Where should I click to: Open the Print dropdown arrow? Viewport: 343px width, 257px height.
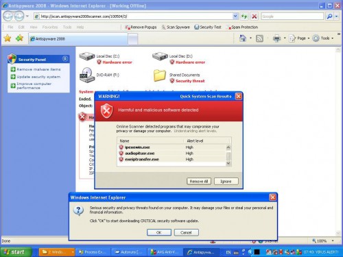(285, 38)
